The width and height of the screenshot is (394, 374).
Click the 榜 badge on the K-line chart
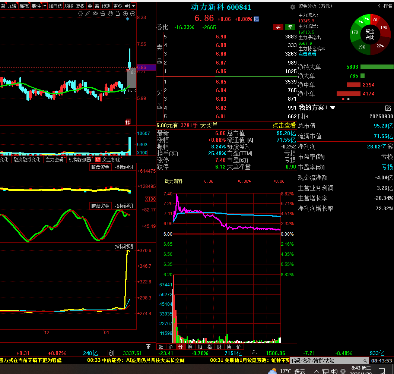[x=128, y=122]
